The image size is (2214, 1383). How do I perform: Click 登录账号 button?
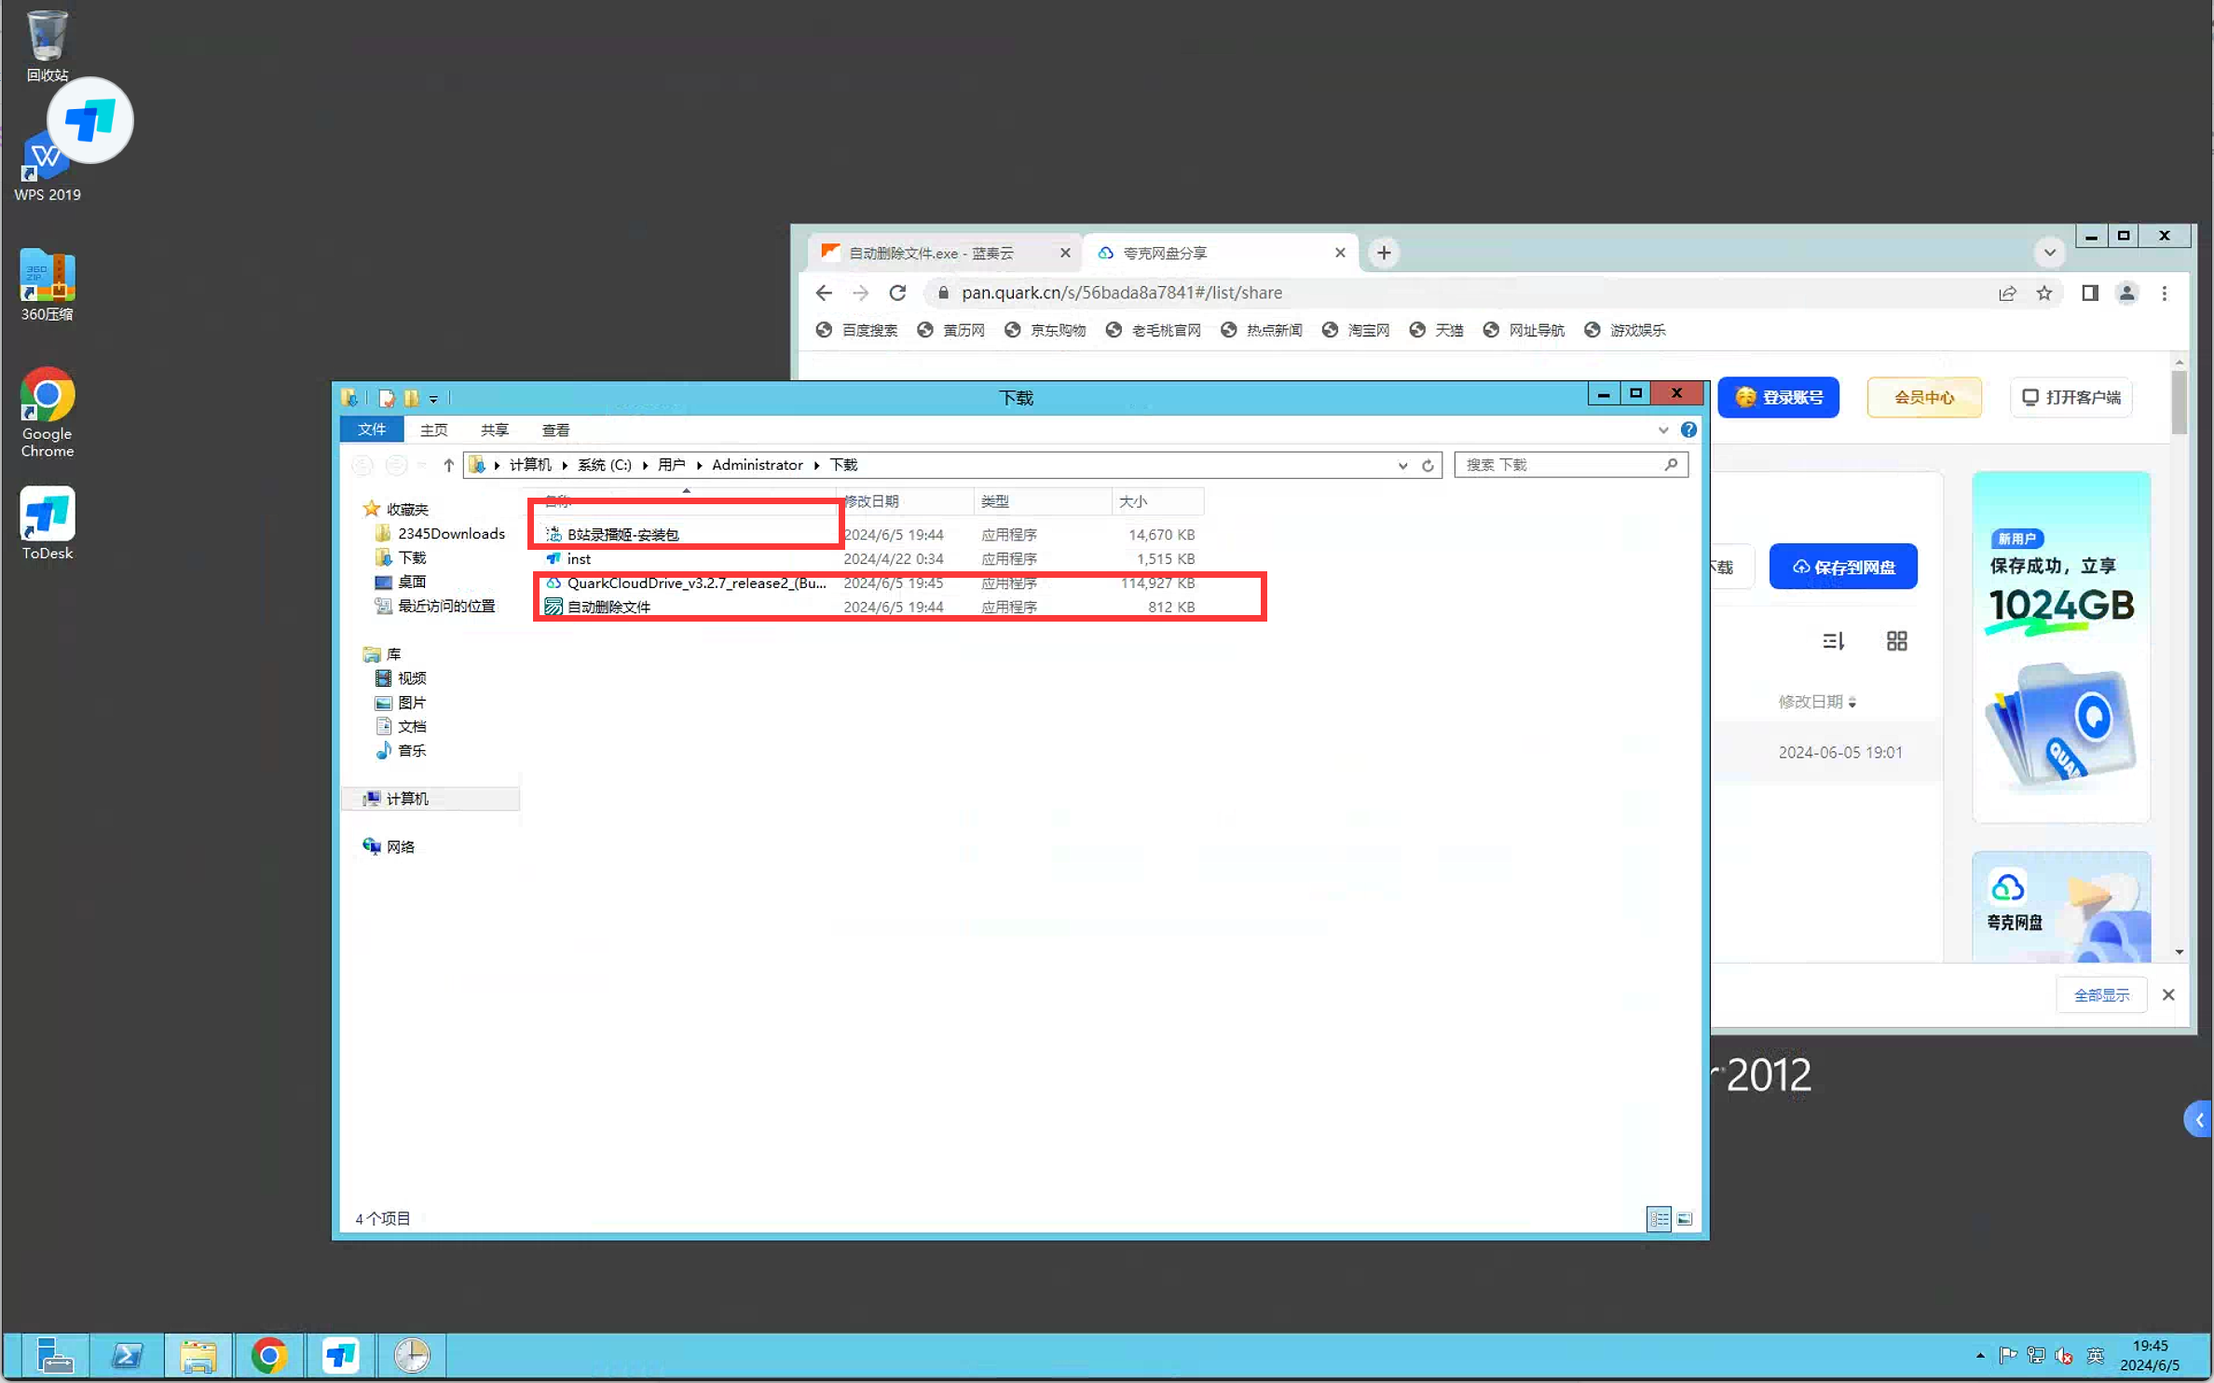click(1777, 398)
